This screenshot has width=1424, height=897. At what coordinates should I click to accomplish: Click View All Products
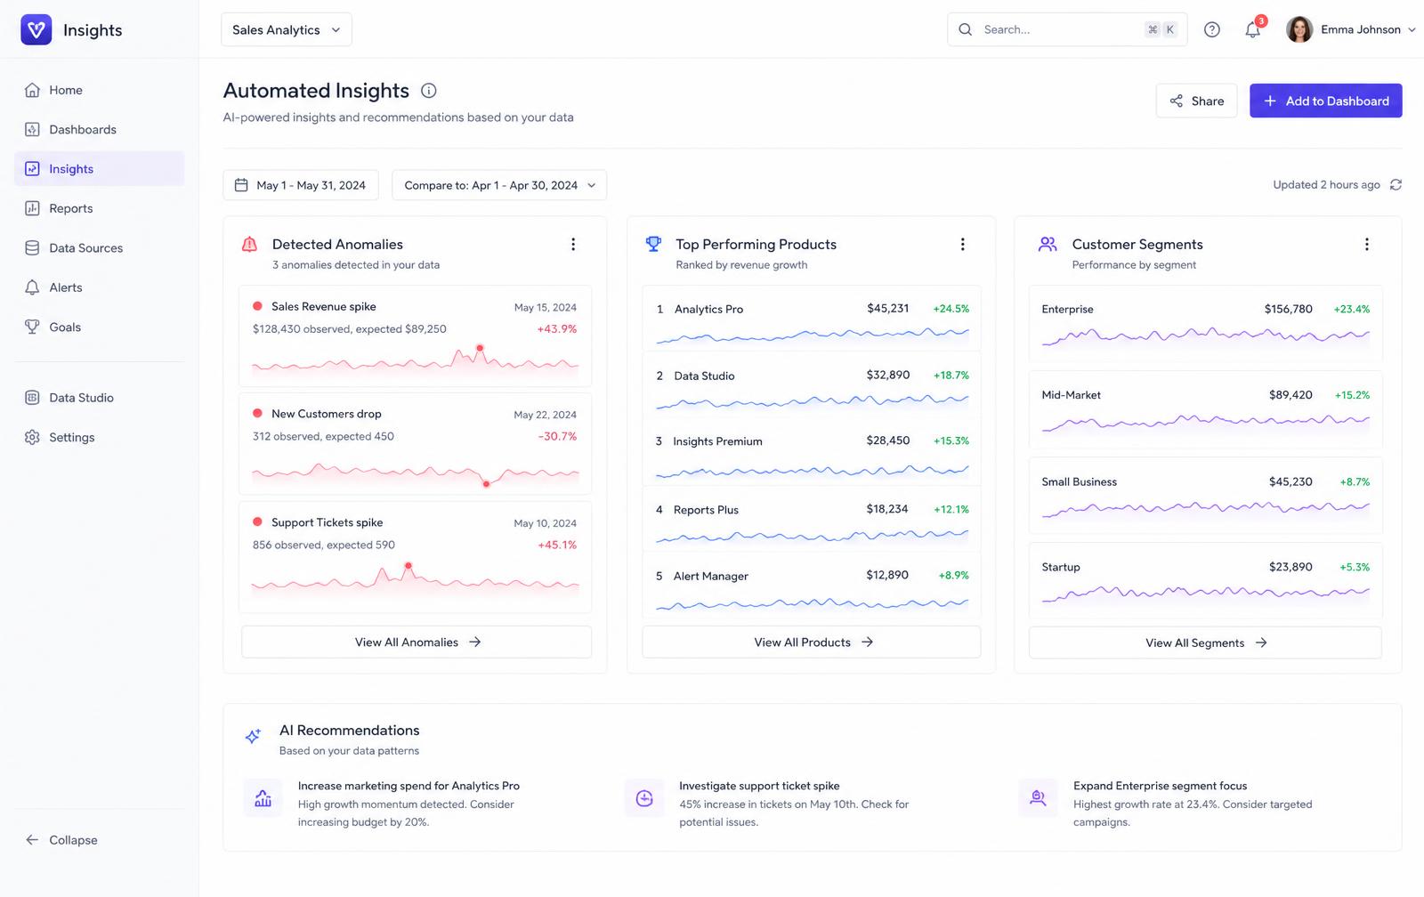click(812, 642)
